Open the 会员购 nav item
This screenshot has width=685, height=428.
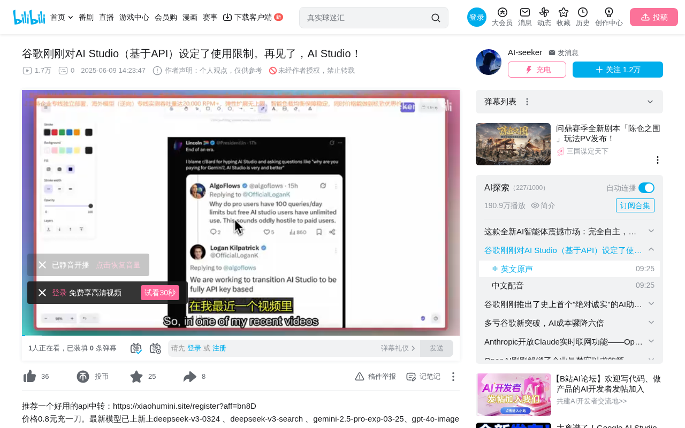click(166, 17)
